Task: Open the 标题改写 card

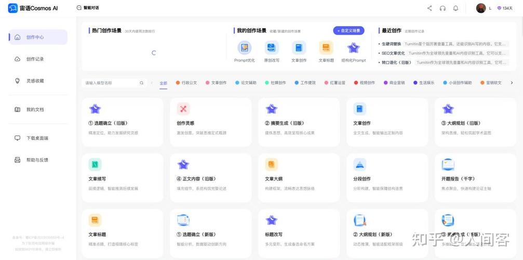Action: tap(299, 233)
